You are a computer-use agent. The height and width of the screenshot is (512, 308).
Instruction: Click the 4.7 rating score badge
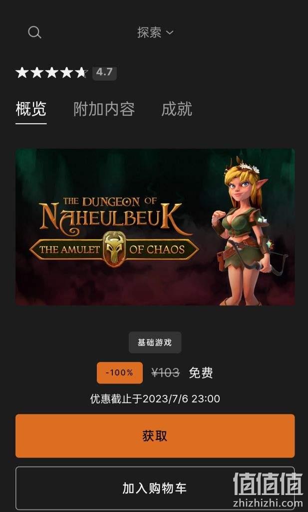pos(104,72)
